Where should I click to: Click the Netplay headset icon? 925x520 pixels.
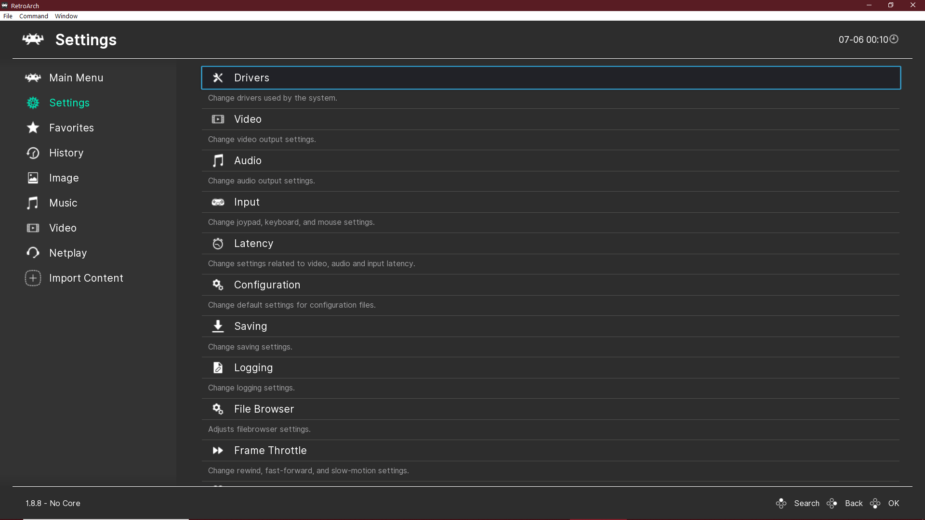pos(33,253)
